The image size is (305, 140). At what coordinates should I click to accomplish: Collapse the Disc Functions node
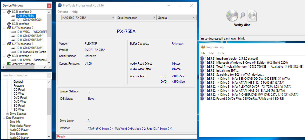point(4,118)
